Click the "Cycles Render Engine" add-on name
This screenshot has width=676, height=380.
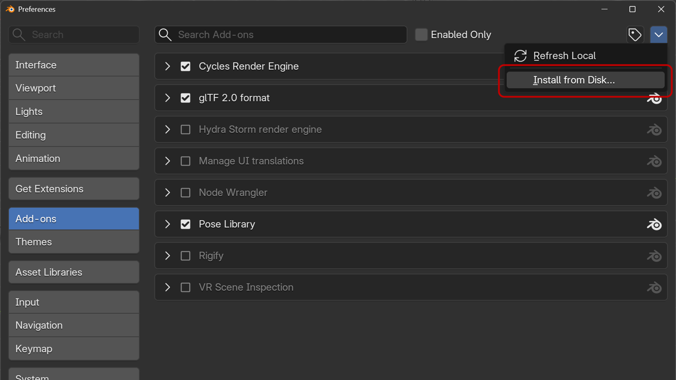click(x=249, y=66)
